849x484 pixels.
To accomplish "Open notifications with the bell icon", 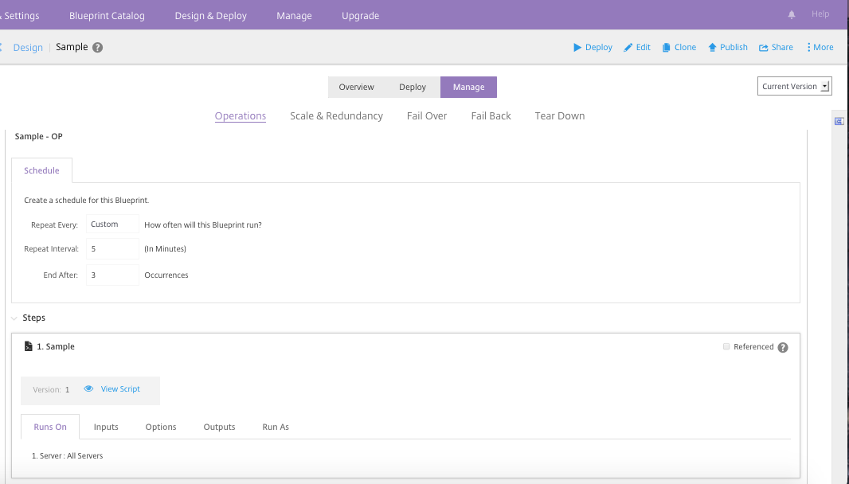I will click(x=792, y=15).
